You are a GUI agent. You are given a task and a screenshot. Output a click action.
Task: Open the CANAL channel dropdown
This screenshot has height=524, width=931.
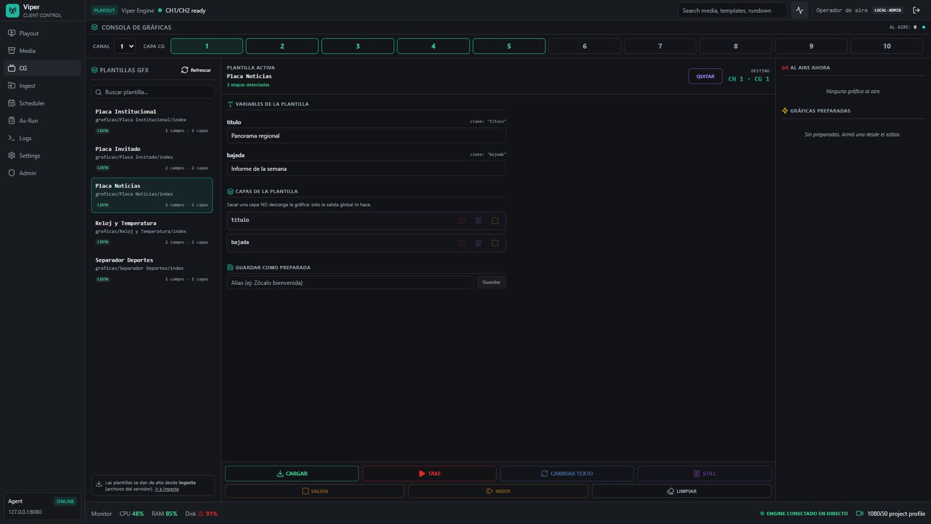pos(125,46)
